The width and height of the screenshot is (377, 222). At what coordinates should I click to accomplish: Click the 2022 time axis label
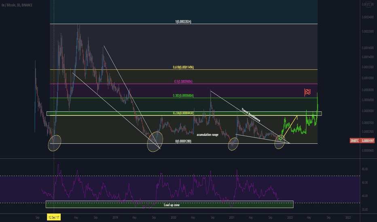[x=290, y=218]
